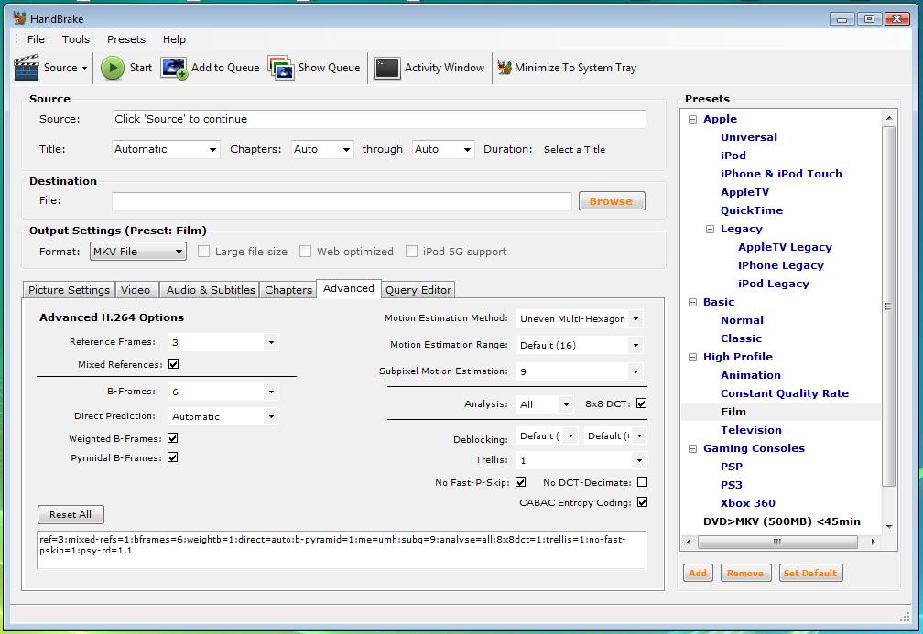Open Subpixel Motion Estimation dropdown
923x634 pixels.
coord(580,371)
